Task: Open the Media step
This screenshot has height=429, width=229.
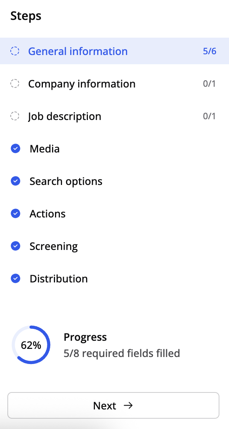Action: [45, 149]
